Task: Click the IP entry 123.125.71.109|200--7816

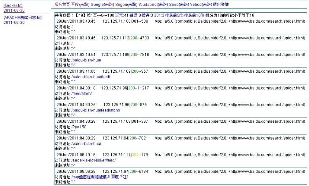Action: (125, 55)
